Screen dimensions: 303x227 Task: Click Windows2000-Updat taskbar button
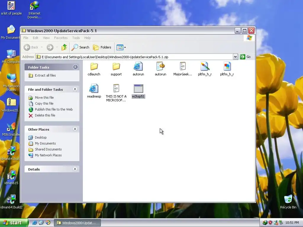[x=77, y=223]
